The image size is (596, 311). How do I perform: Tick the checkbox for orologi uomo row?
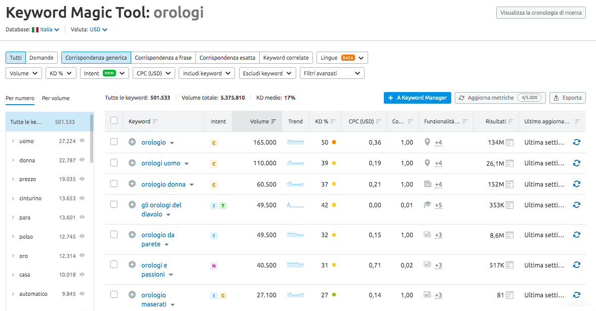pos(114,163)
